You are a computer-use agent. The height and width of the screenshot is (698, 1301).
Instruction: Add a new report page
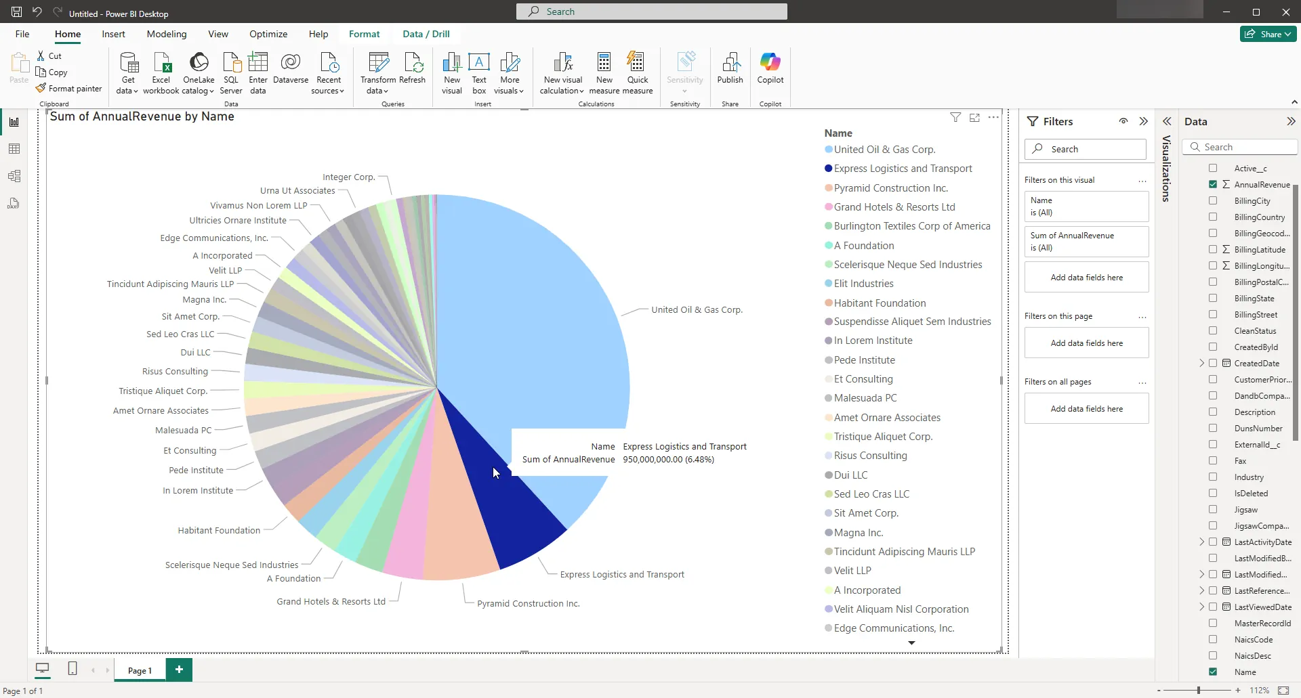tap(179, 670)
